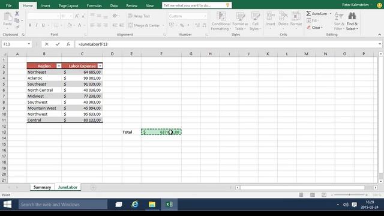
Task: Switch to the Data tab
Action: (x=113, y=5)
